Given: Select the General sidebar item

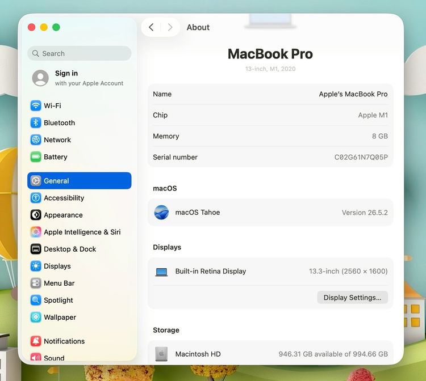Looking at the screenshot, I should click(x=80, y=181).
